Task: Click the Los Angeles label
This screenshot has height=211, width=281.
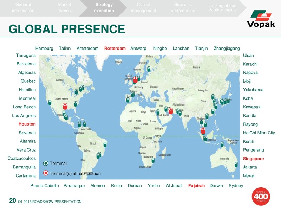Action: (24, 116)
